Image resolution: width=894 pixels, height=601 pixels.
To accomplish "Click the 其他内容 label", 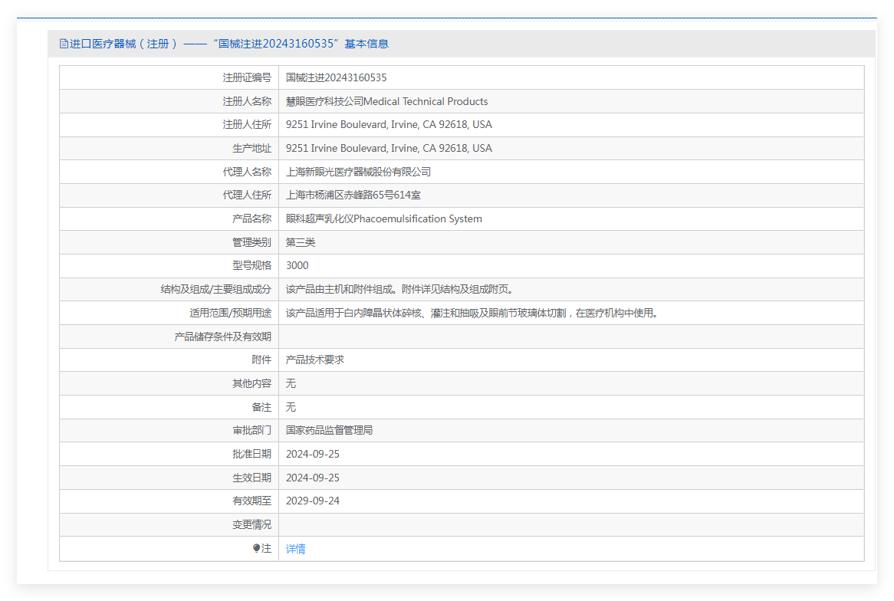I will pos(251,383).
